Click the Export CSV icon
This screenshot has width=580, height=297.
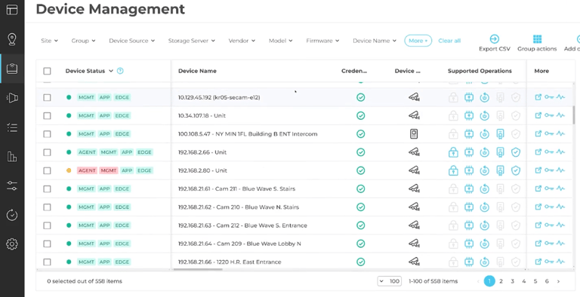click(494, 39)
